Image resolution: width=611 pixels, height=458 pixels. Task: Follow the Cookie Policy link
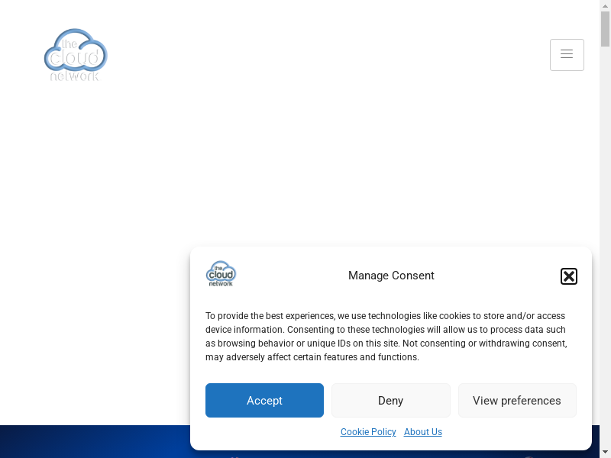(368, 432)
